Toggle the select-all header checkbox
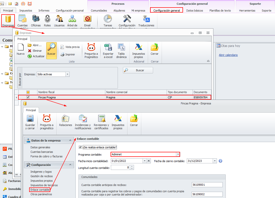The width and height of the screenshot is (275, 198). [28, 92]
